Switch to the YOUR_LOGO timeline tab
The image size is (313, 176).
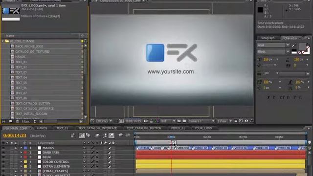click(203, 128)
